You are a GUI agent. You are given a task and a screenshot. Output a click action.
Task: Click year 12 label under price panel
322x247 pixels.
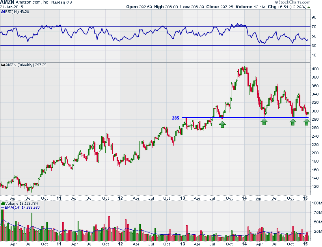(120, 198)
